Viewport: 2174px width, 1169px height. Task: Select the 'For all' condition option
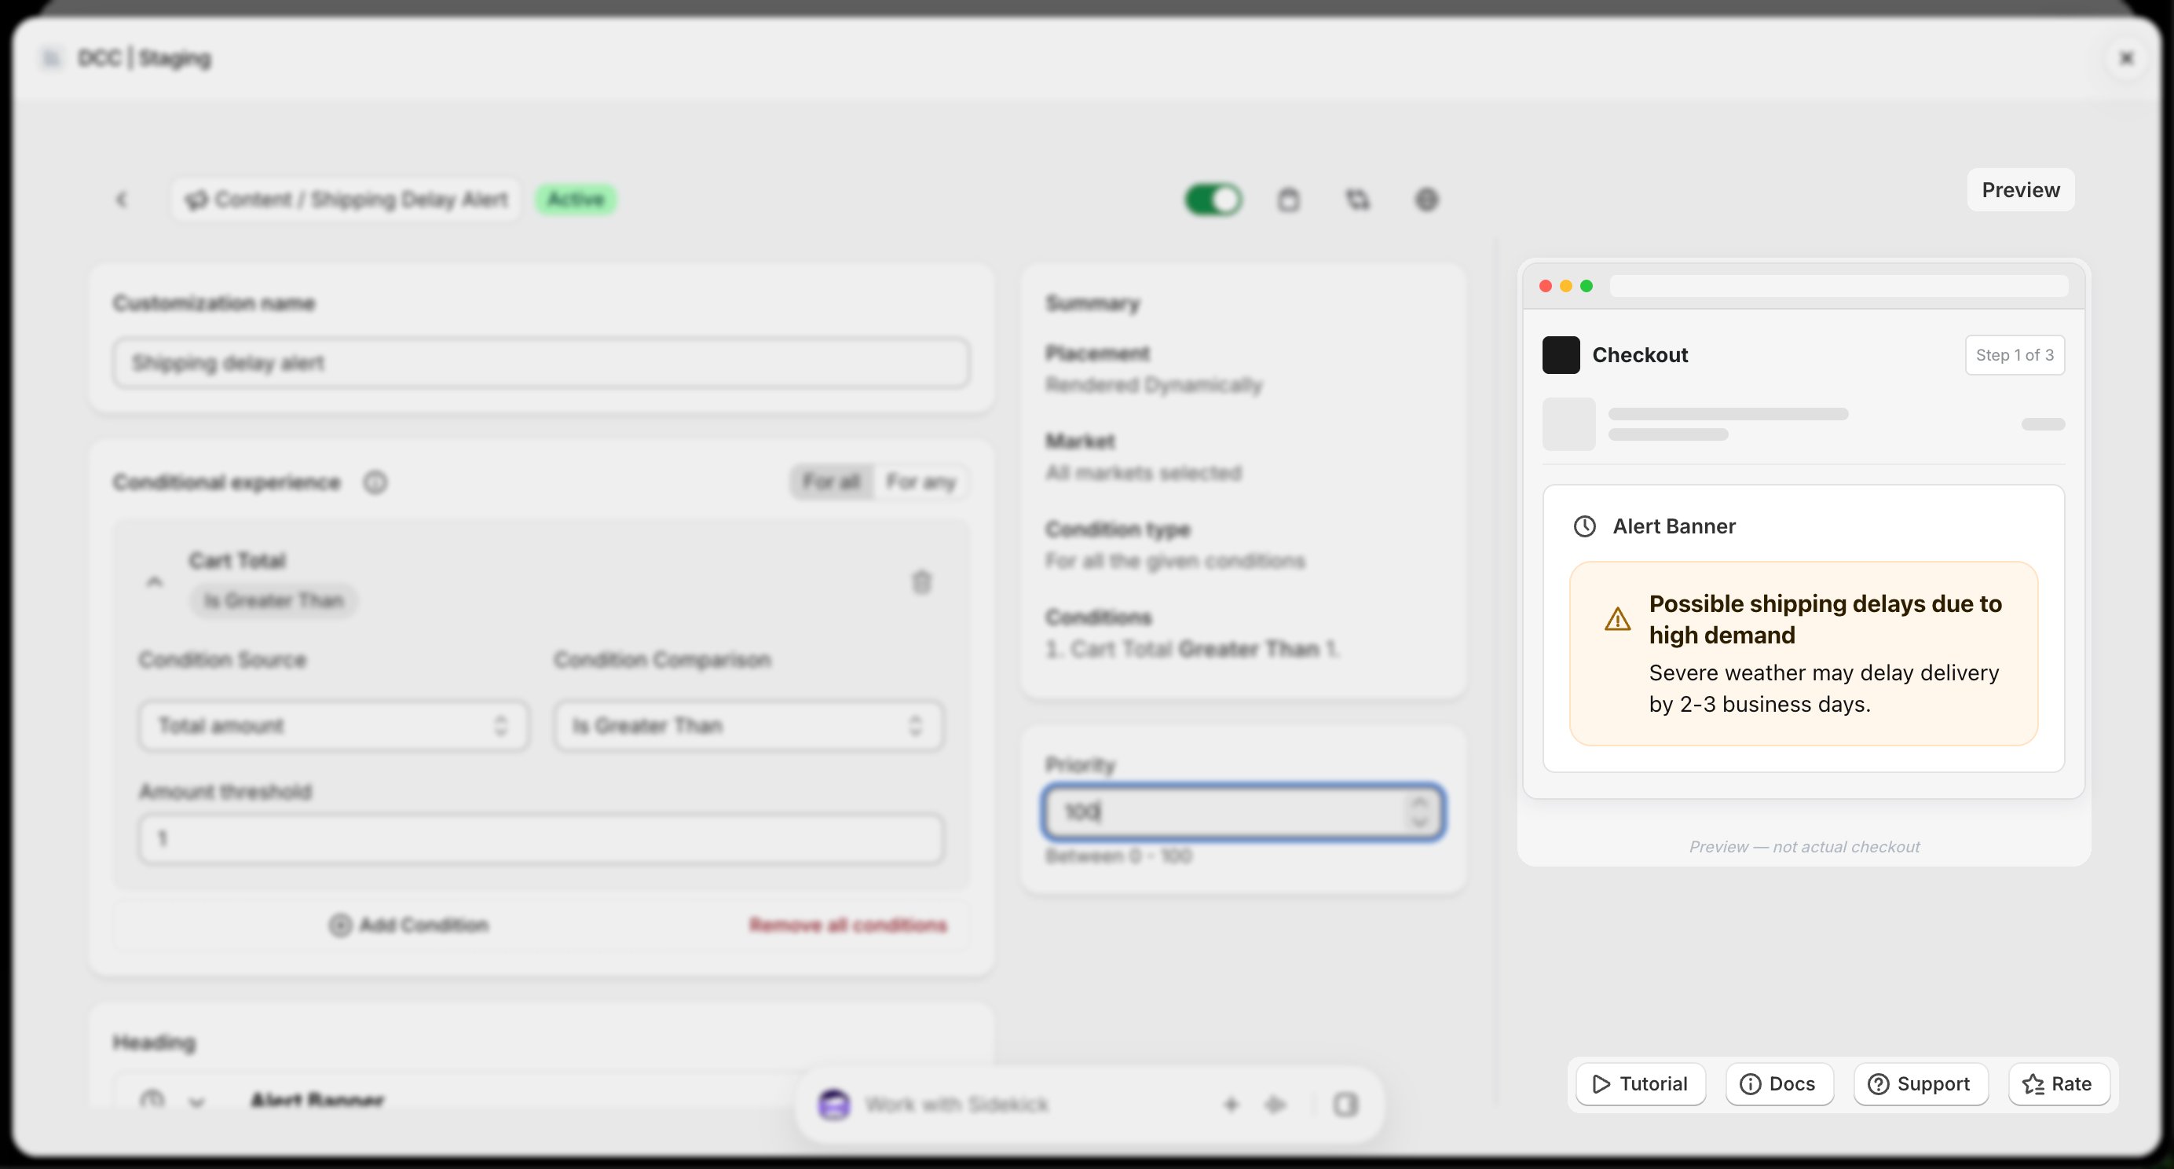832,482
